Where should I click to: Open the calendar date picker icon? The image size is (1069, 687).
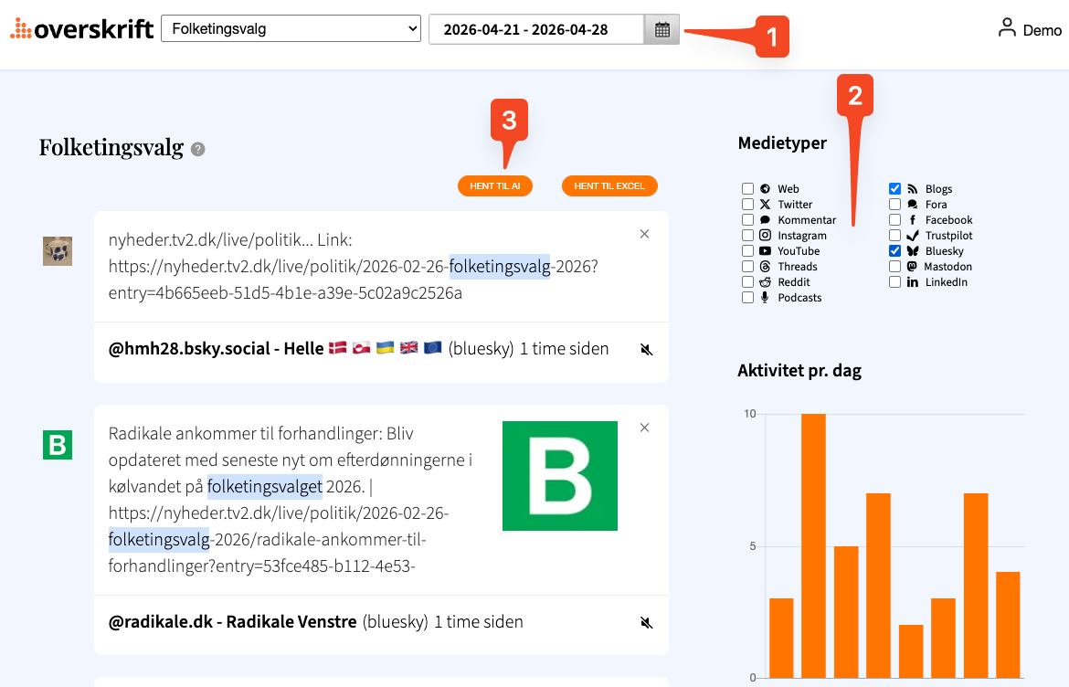pyautogui.click(x=662, y=29)
